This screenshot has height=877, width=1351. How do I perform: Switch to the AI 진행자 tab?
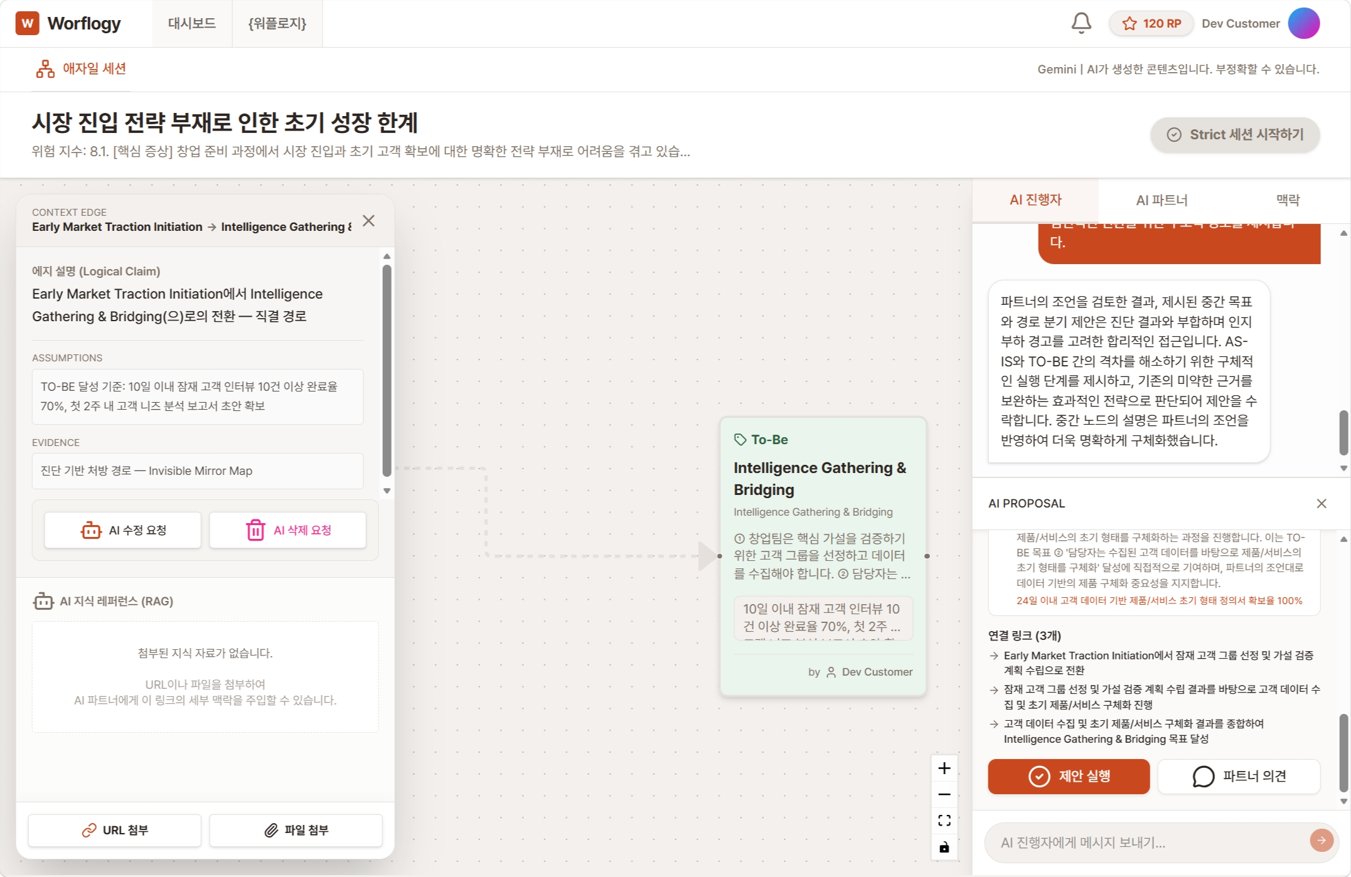coord(1035,200)
